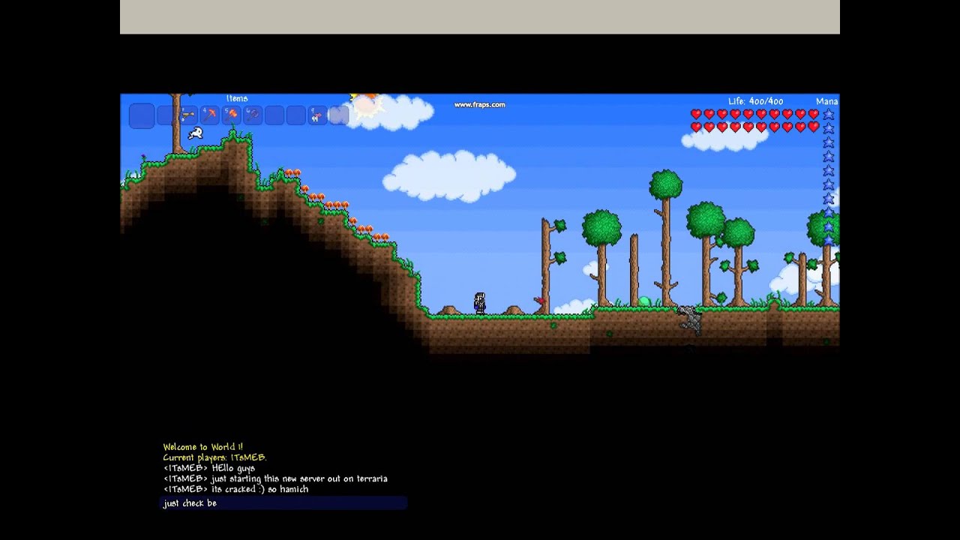960x540 pixels.
Task: Click the faded last hotbar slot
Action: click(x=339, y=115)
